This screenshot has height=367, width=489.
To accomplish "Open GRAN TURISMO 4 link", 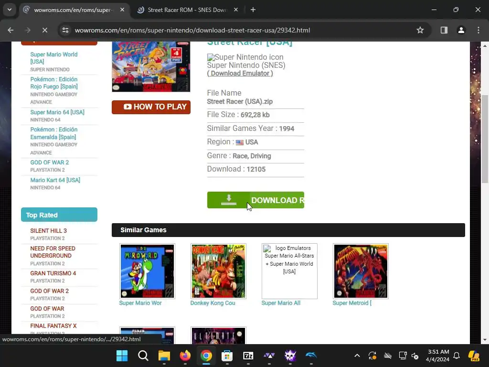I will [53, 273].
